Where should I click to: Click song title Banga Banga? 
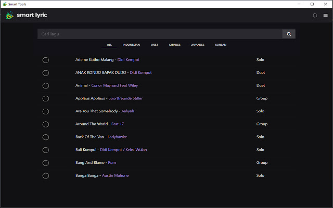[x=87, y=176]
